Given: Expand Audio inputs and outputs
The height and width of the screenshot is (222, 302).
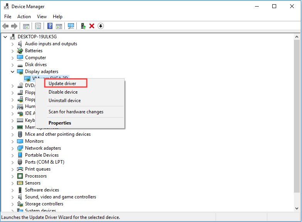Looking at the screenshot, I should click(x=12, y=44).
